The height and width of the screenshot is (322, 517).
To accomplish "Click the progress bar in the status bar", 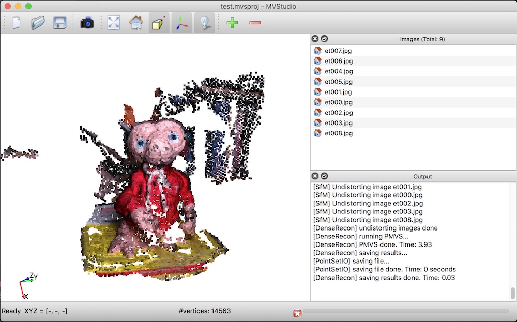I will pos(405,311).
